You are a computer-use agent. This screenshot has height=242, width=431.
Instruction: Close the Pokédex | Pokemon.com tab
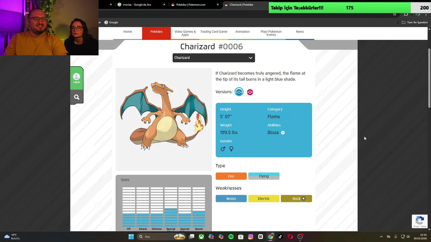218,5
